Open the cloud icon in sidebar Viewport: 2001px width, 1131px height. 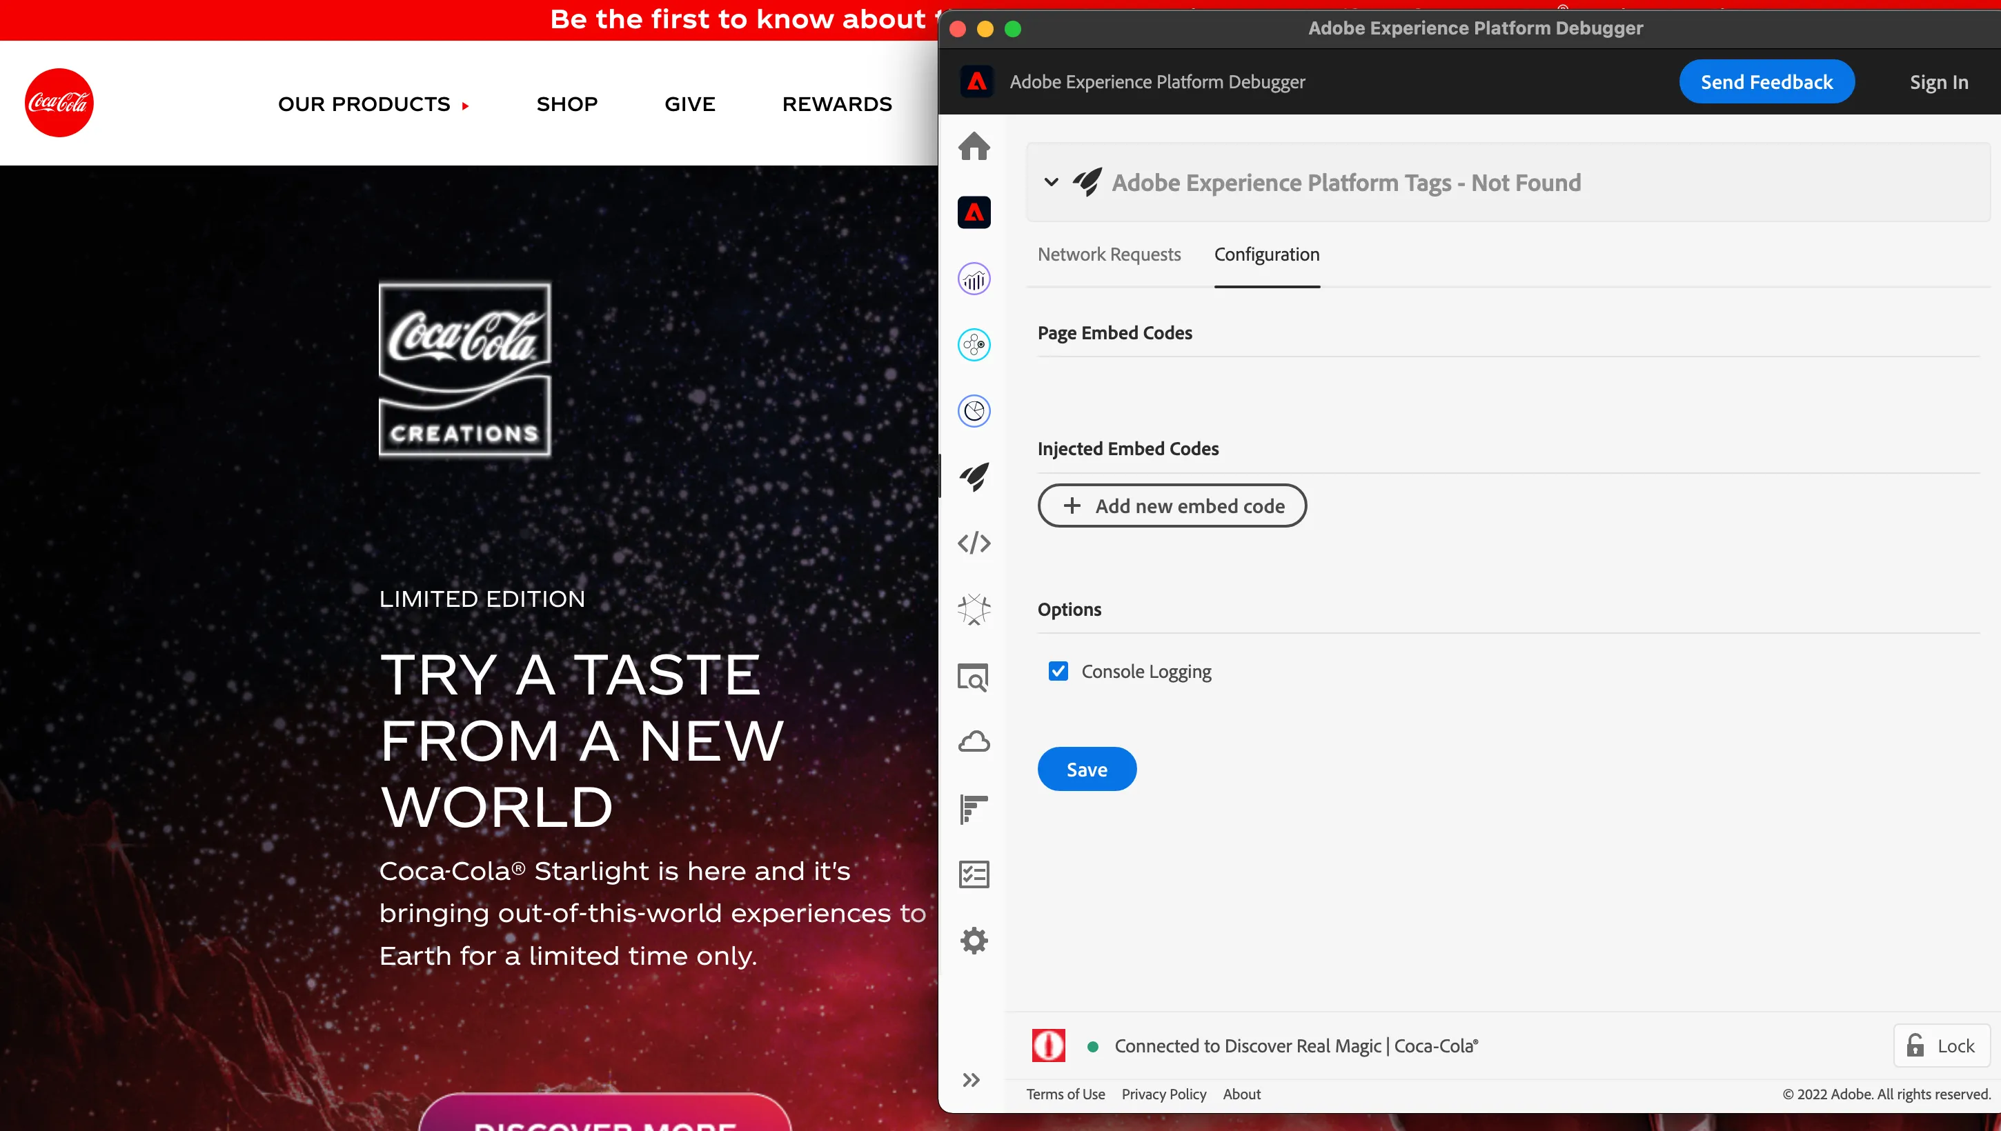pos(974,742)
